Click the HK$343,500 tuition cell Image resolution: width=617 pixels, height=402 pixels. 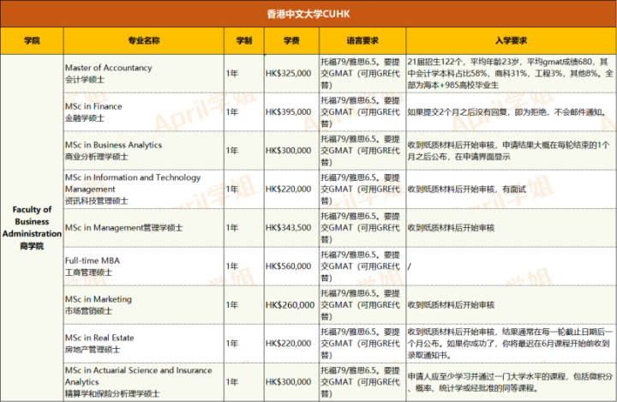pos(291,228)
